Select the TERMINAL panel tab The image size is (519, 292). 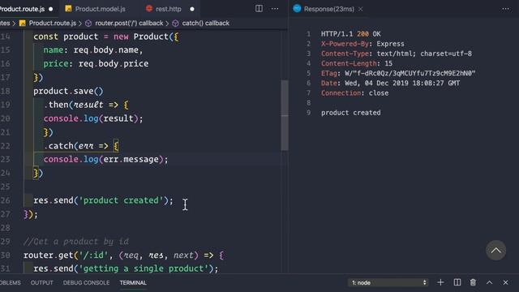133,283
